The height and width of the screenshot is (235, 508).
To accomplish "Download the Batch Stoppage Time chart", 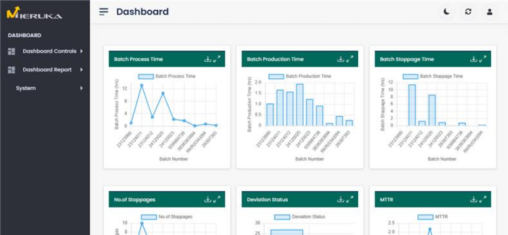I will click(x=473, y=59).
